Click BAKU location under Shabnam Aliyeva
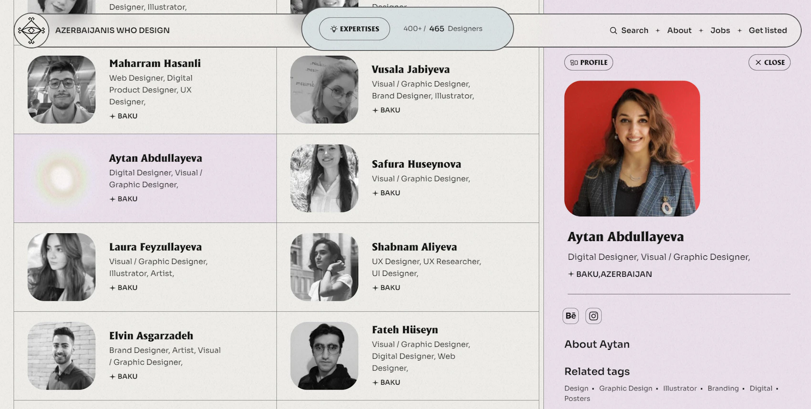 [x=386, y=288]
